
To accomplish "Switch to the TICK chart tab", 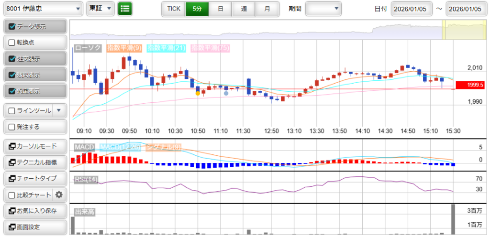I will [x=173, y=9].
